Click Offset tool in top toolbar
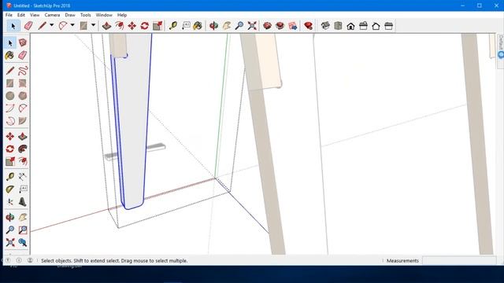The width and height of the screenshot is (504, 283). tap(119, 26)
